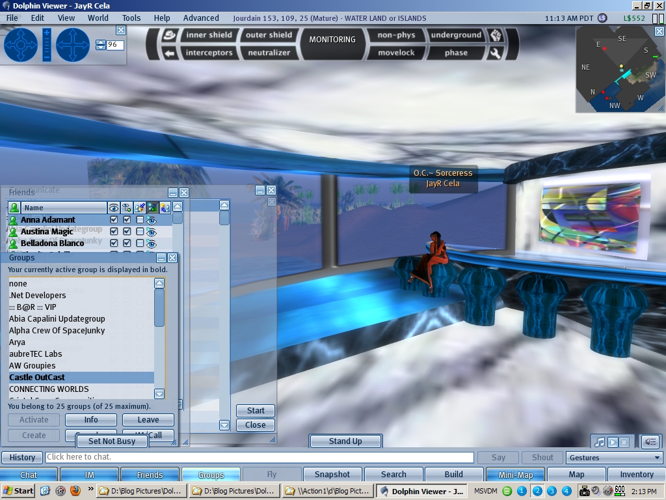Click the Set Not Busy button
Viewport: 666px width, 500px height.
click(x=112, y=441)
